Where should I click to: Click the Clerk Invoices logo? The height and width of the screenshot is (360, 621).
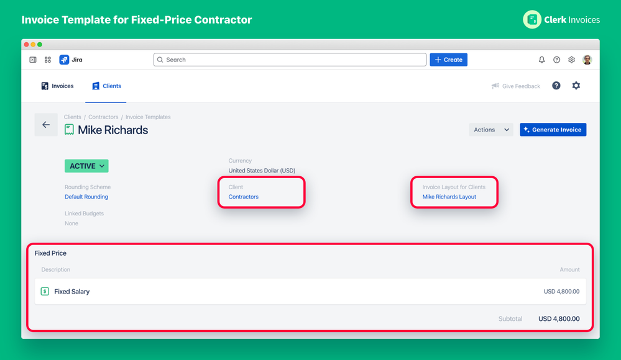tap(533, 19)
